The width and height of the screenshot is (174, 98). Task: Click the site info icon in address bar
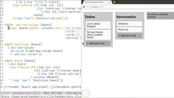point(88,7)
